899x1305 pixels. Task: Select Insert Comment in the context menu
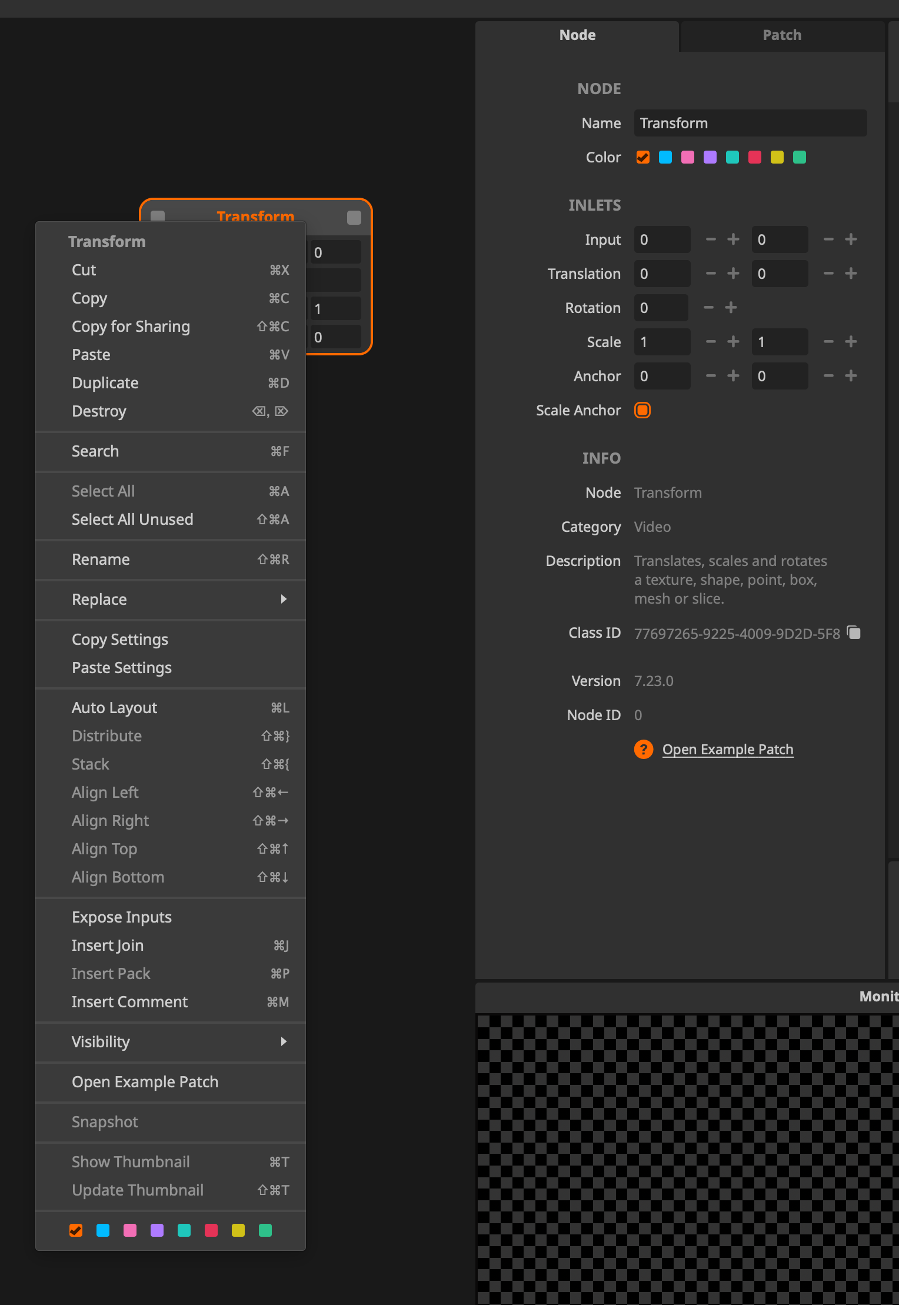pos(129,1002)
